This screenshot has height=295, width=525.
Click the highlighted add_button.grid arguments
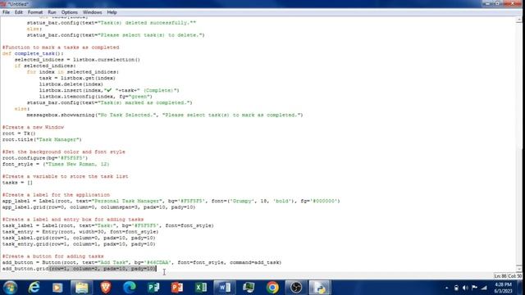(103, 269)
